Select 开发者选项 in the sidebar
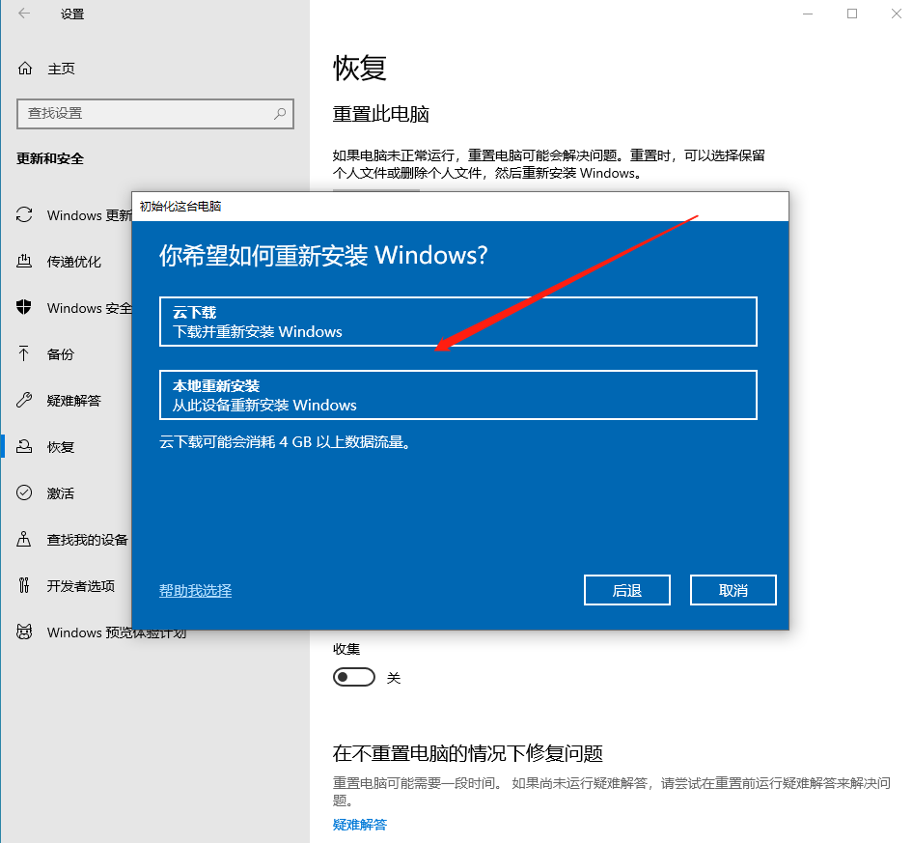913x843 pixels. [26, 586]
